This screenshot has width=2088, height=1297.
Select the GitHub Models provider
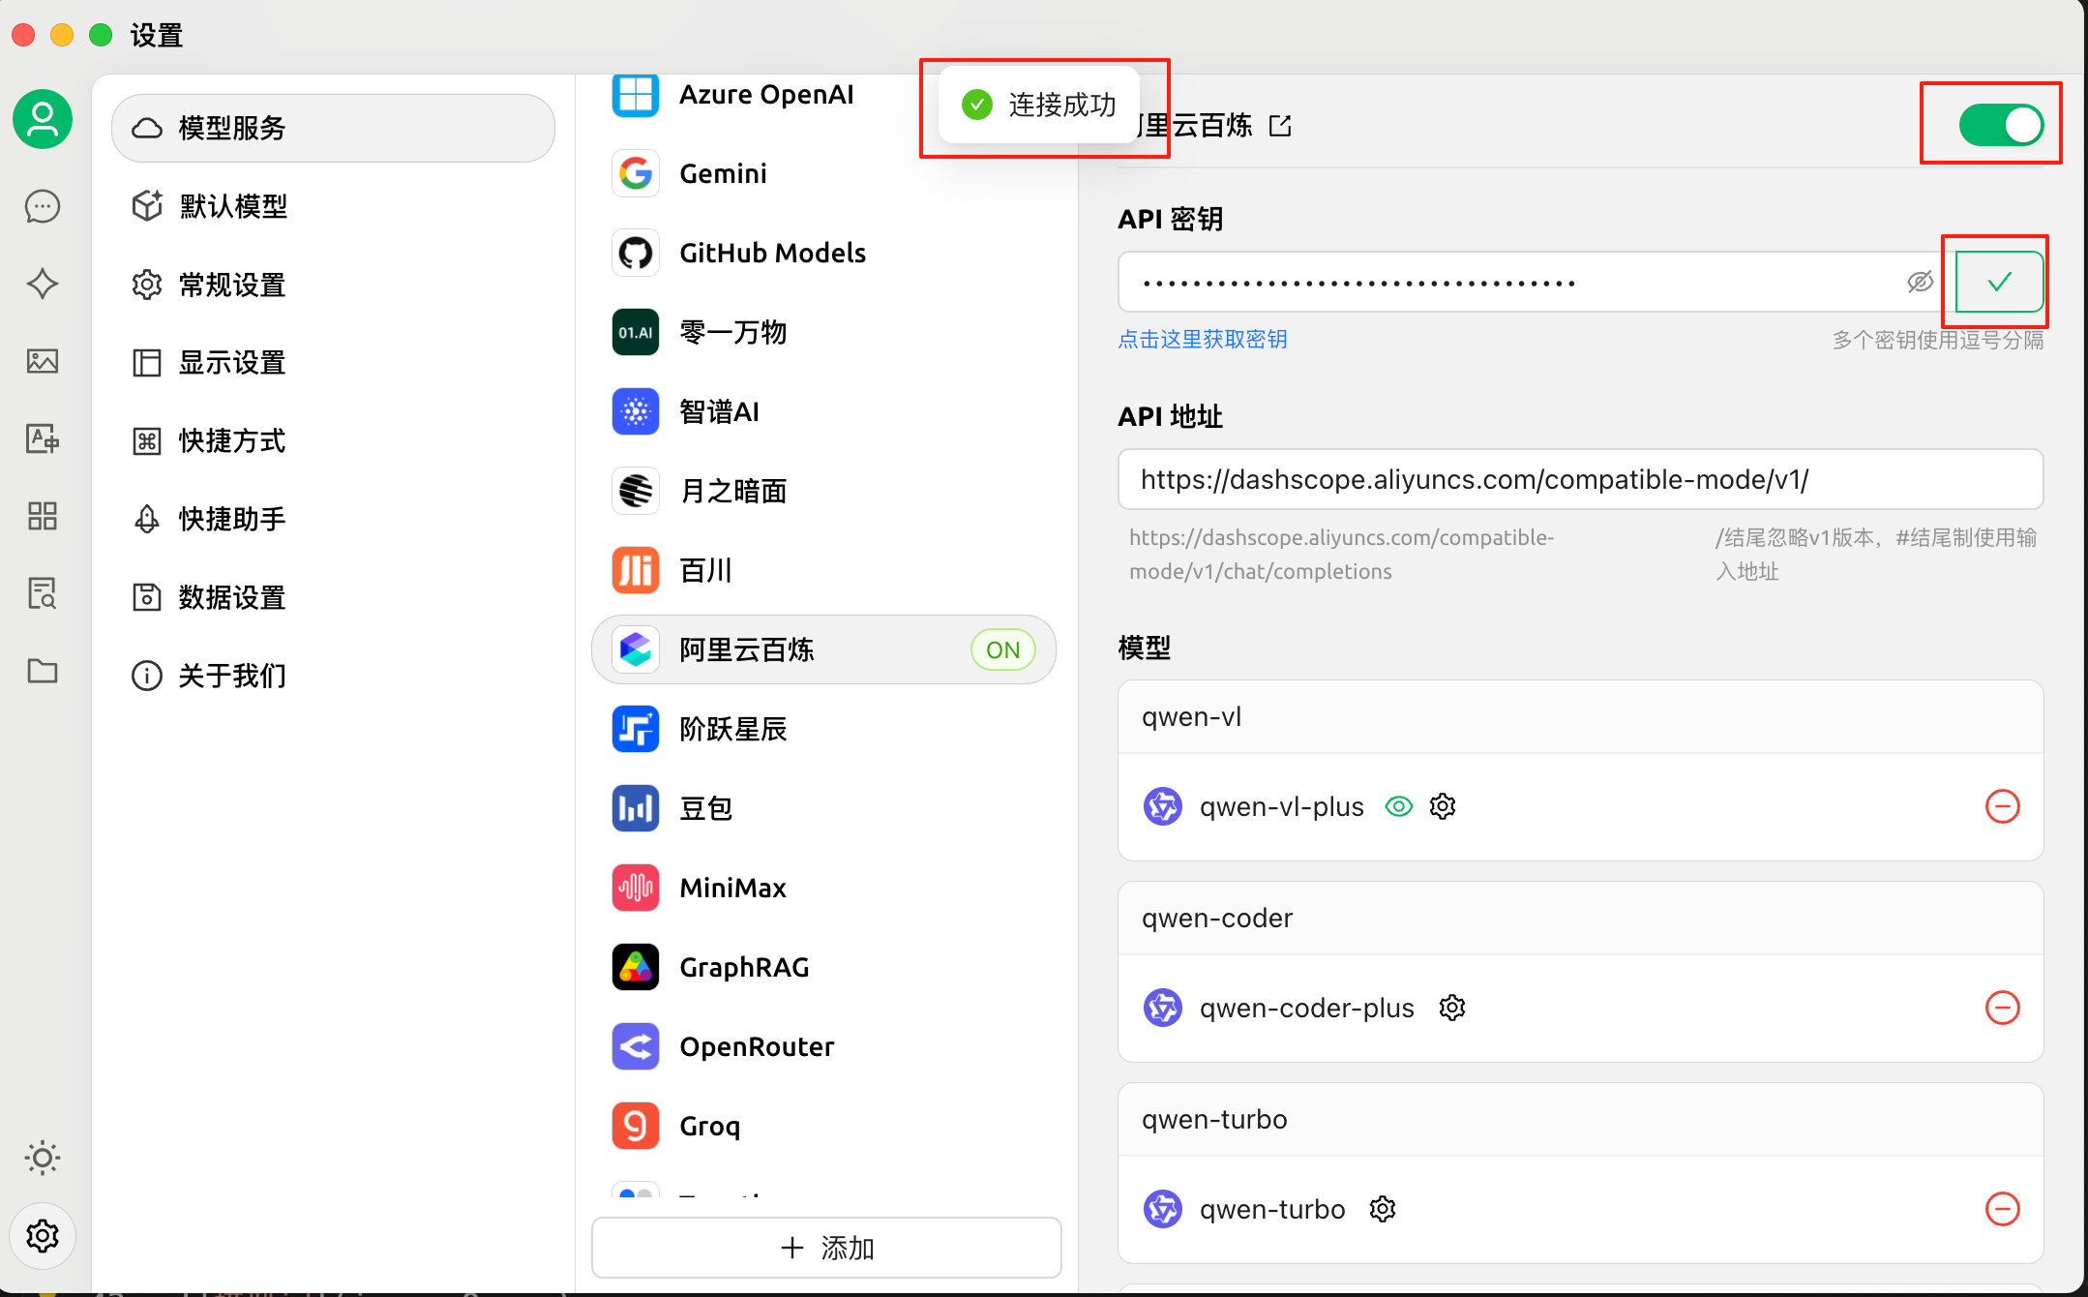pos(823,253)
